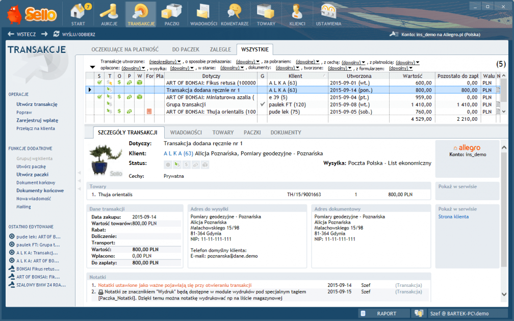514x321 pixels.
Task: Select the Dokumenty details tab
Action: click(286, 132)
